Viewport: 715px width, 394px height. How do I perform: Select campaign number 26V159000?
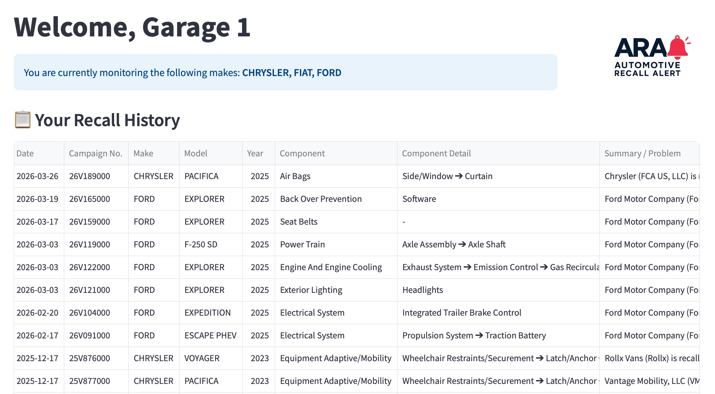(96, 222)
